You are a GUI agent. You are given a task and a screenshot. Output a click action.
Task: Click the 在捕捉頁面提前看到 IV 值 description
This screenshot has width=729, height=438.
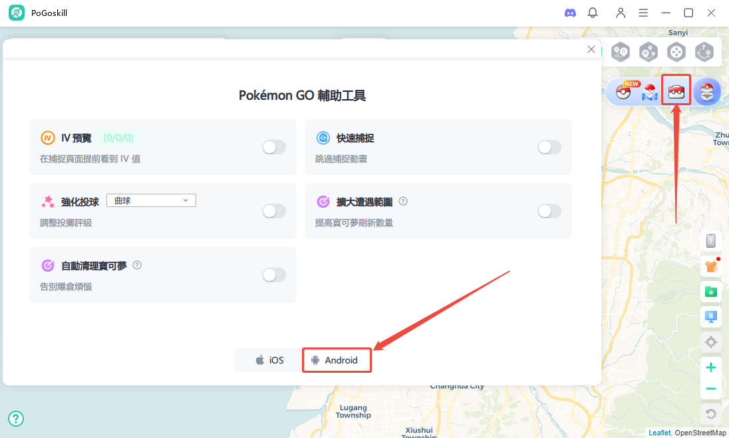pyautogui.click(x=90, y=158)
